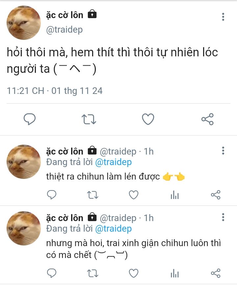Share the 'thiệt ra chihun' tweet
Image resolution: width=237 pixels, height=285 pixels.
(216, 195)
